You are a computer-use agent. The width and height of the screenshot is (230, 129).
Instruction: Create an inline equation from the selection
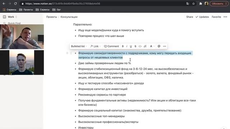pos(145,46)
